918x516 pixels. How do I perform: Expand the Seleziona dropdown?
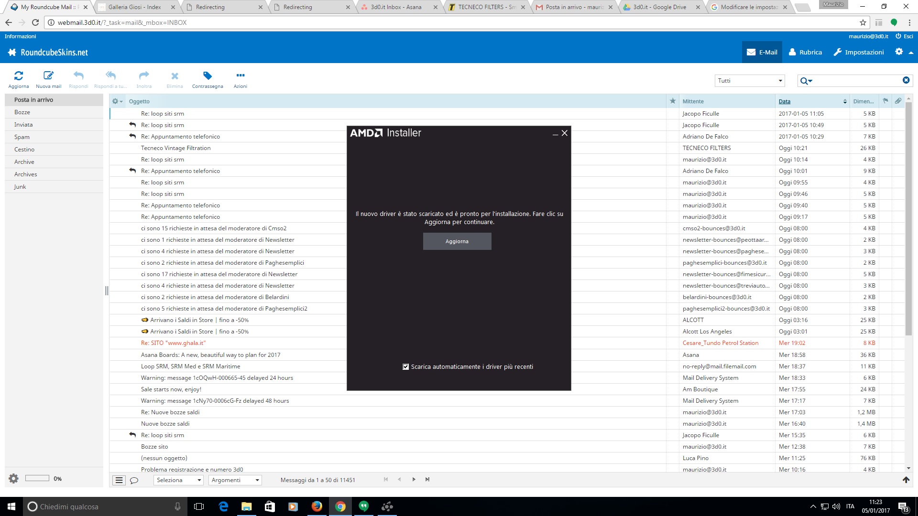(179, 480)
